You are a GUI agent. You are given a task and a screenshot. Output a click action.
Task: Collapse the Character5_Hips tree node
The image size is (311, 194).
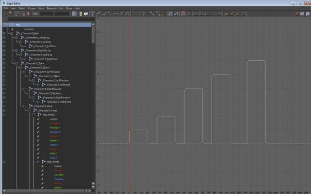[12, 33]
